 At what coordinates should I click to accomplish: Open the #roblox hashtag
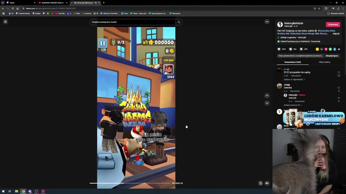click(281, 34)
